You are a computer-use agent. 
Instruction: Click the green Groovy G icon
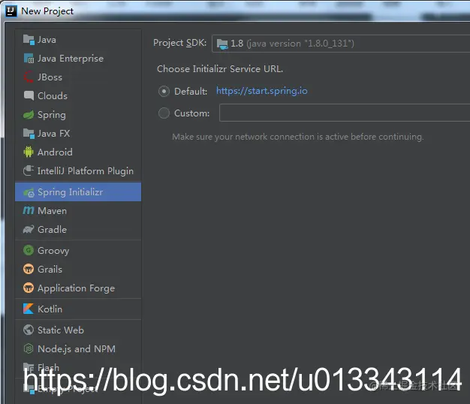tap(29, 250)
